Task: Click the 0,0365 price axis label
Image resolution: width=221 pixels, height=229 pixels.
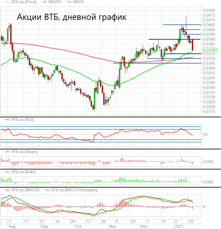Action: tap(209, 63)
